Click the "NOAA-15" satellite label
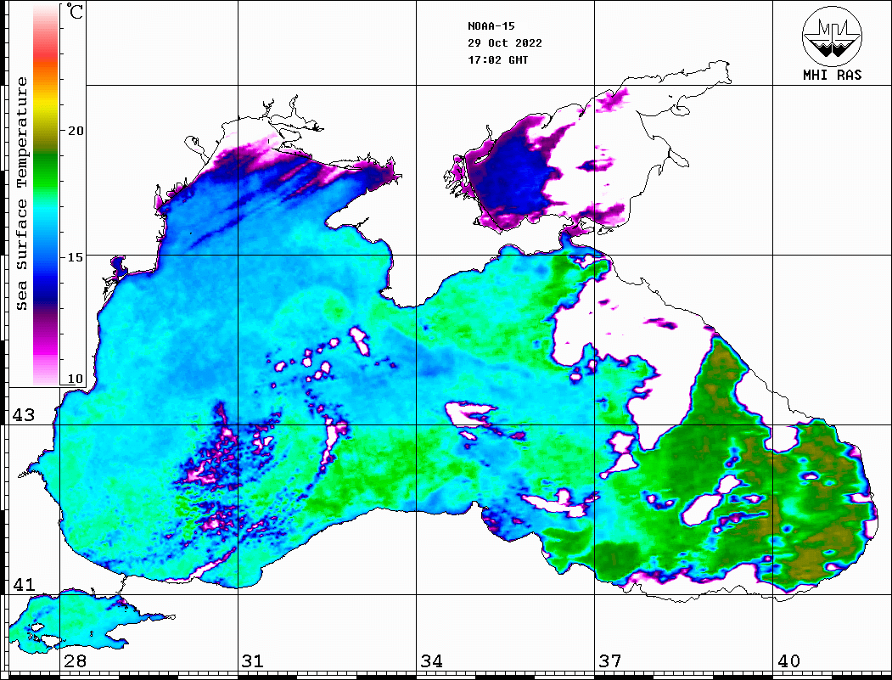Screen dimensions: 892x680 tap(491, 26)
